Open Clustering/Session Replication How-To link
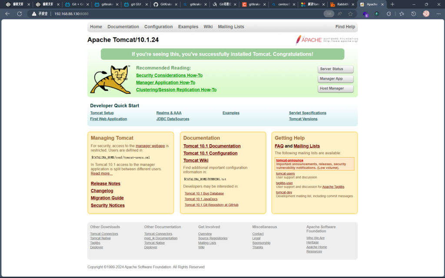The image size is (445, 278). tap(176, 89)
